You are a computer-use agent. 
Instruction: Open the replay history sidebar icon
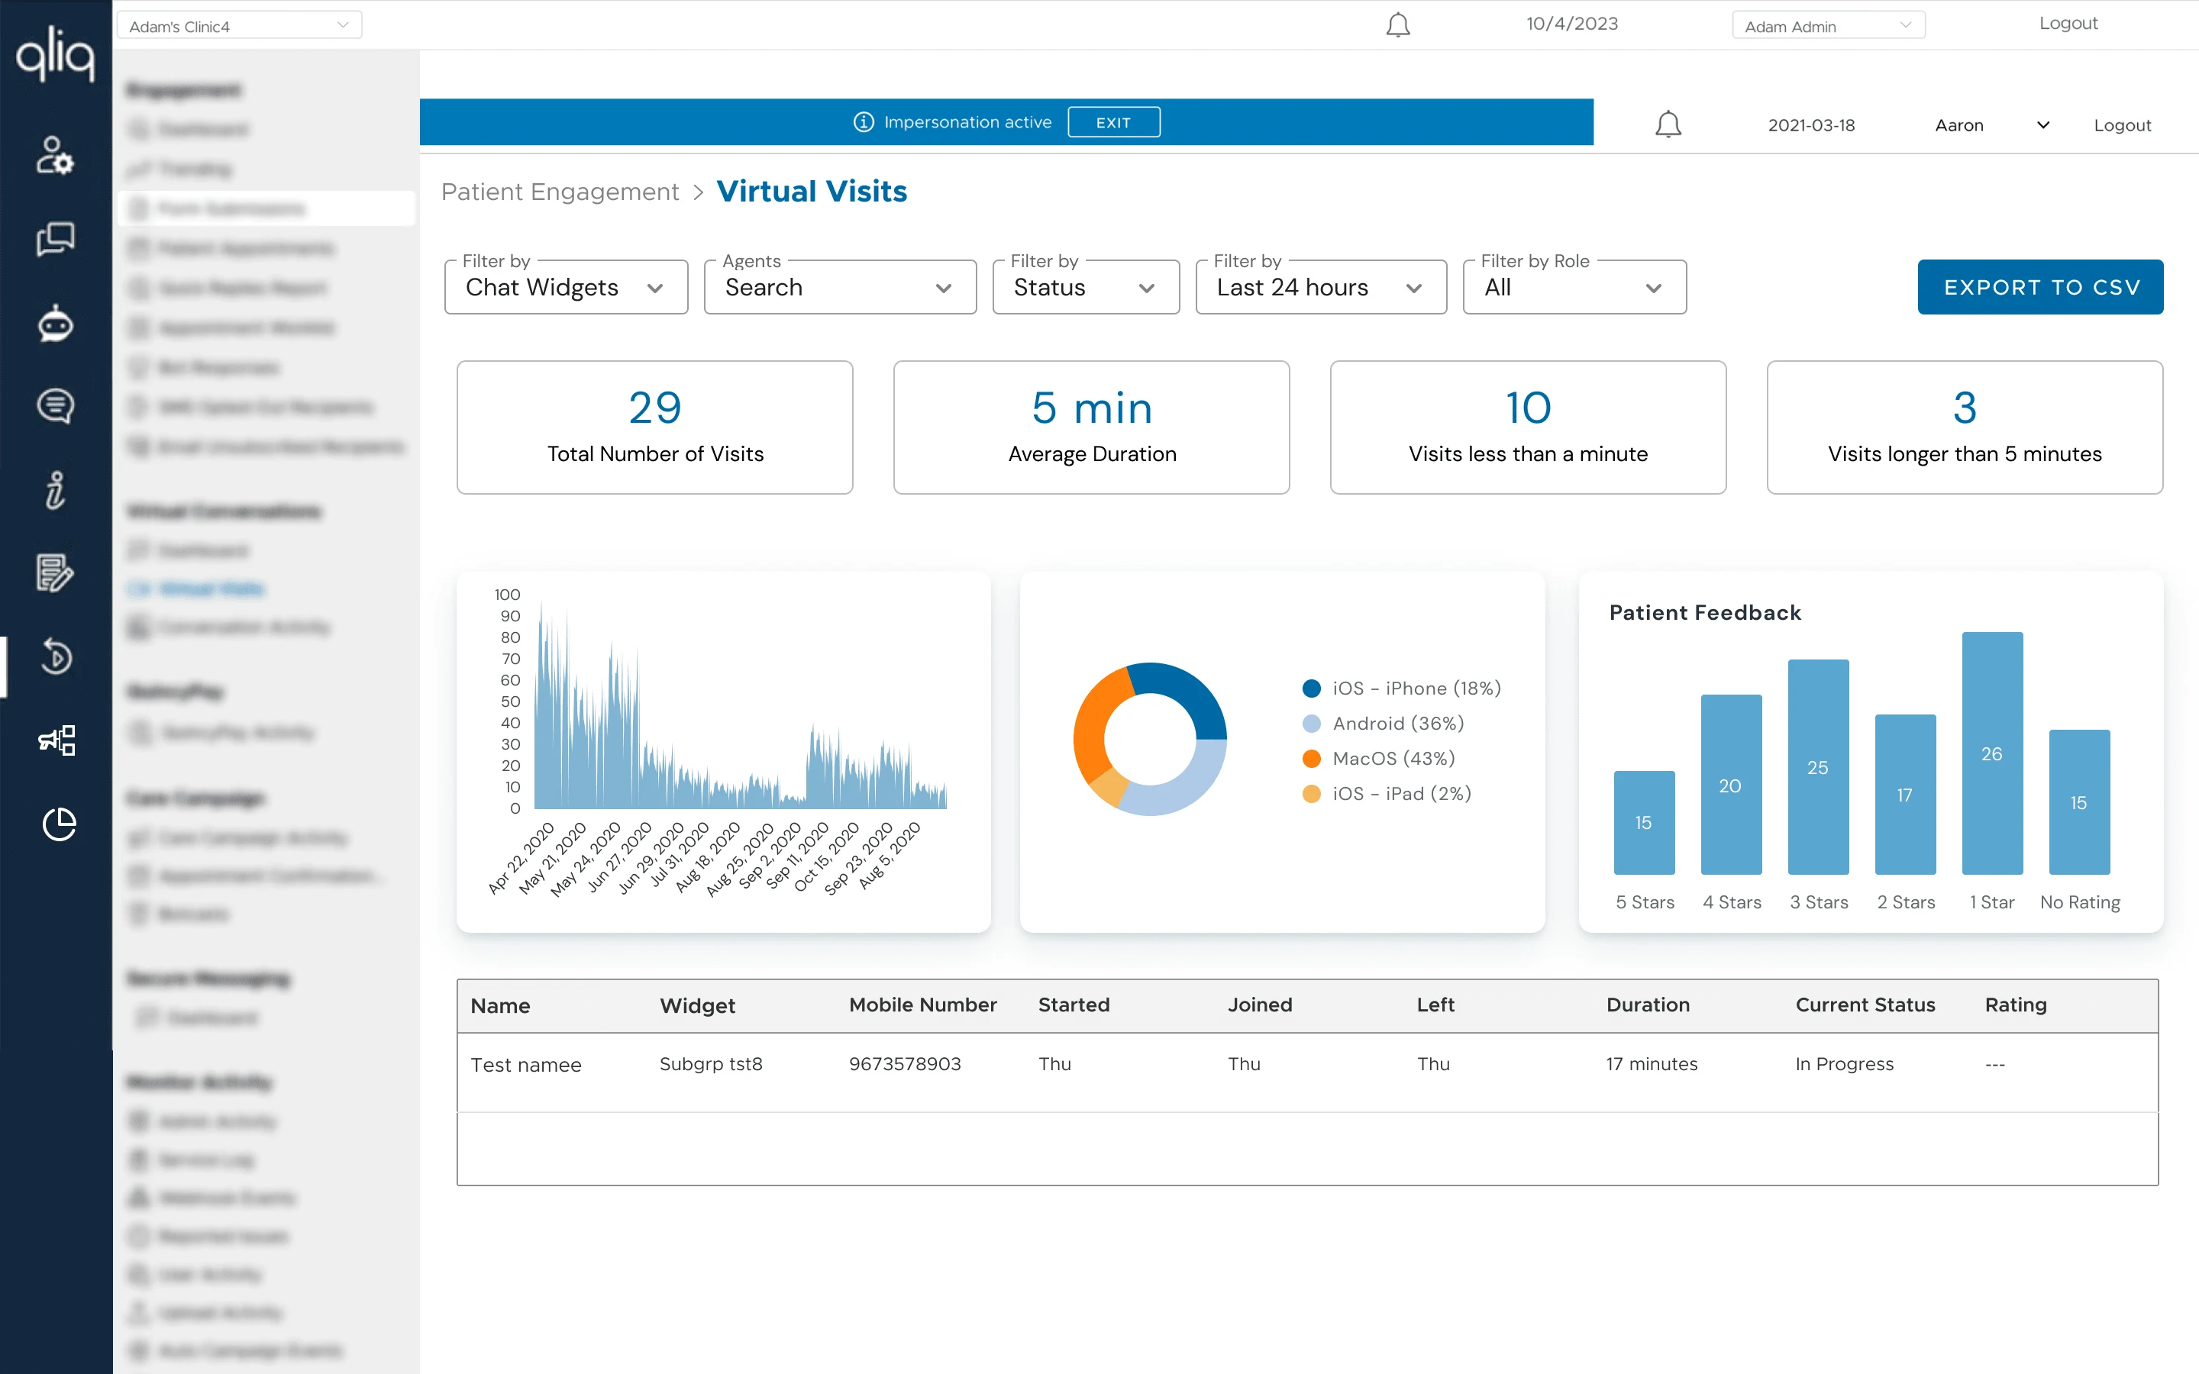(57, 656)
